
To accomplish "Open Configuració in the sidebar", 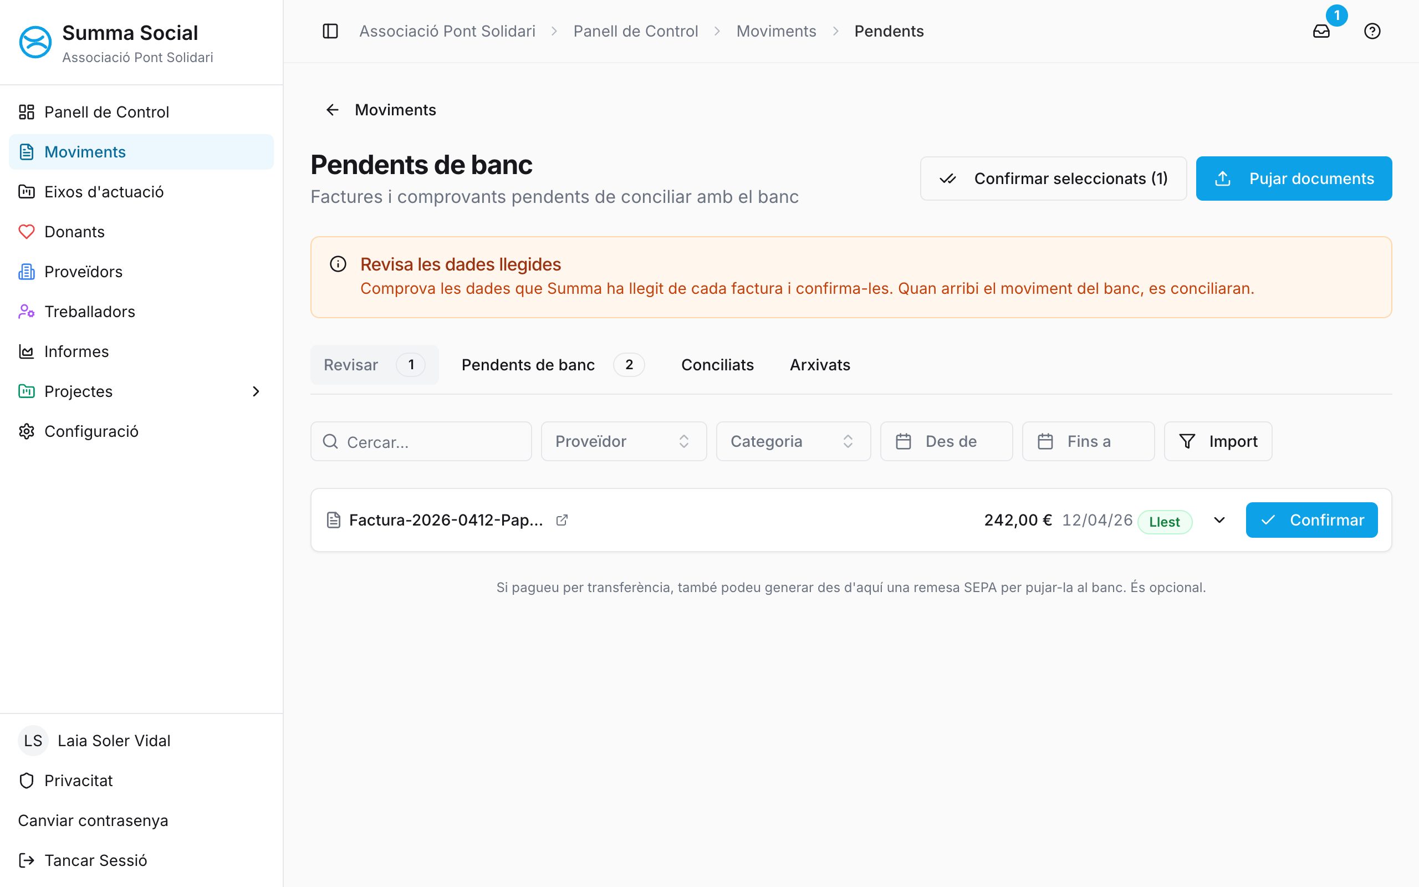I will (x=141, y=431).
